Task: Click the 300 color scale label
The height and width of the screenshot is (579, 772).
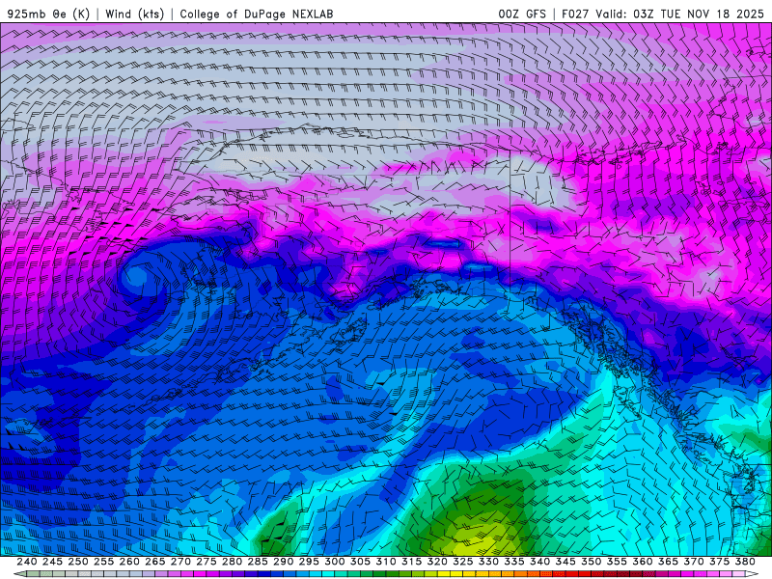Action: [334, 562]
